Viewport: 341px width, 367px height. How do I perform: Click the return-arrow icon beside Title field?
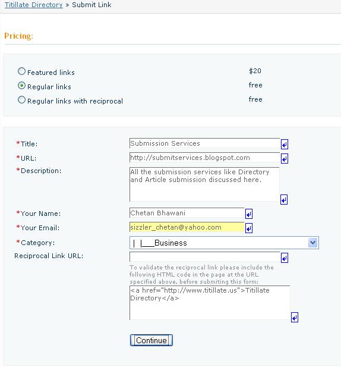[284, 144]
